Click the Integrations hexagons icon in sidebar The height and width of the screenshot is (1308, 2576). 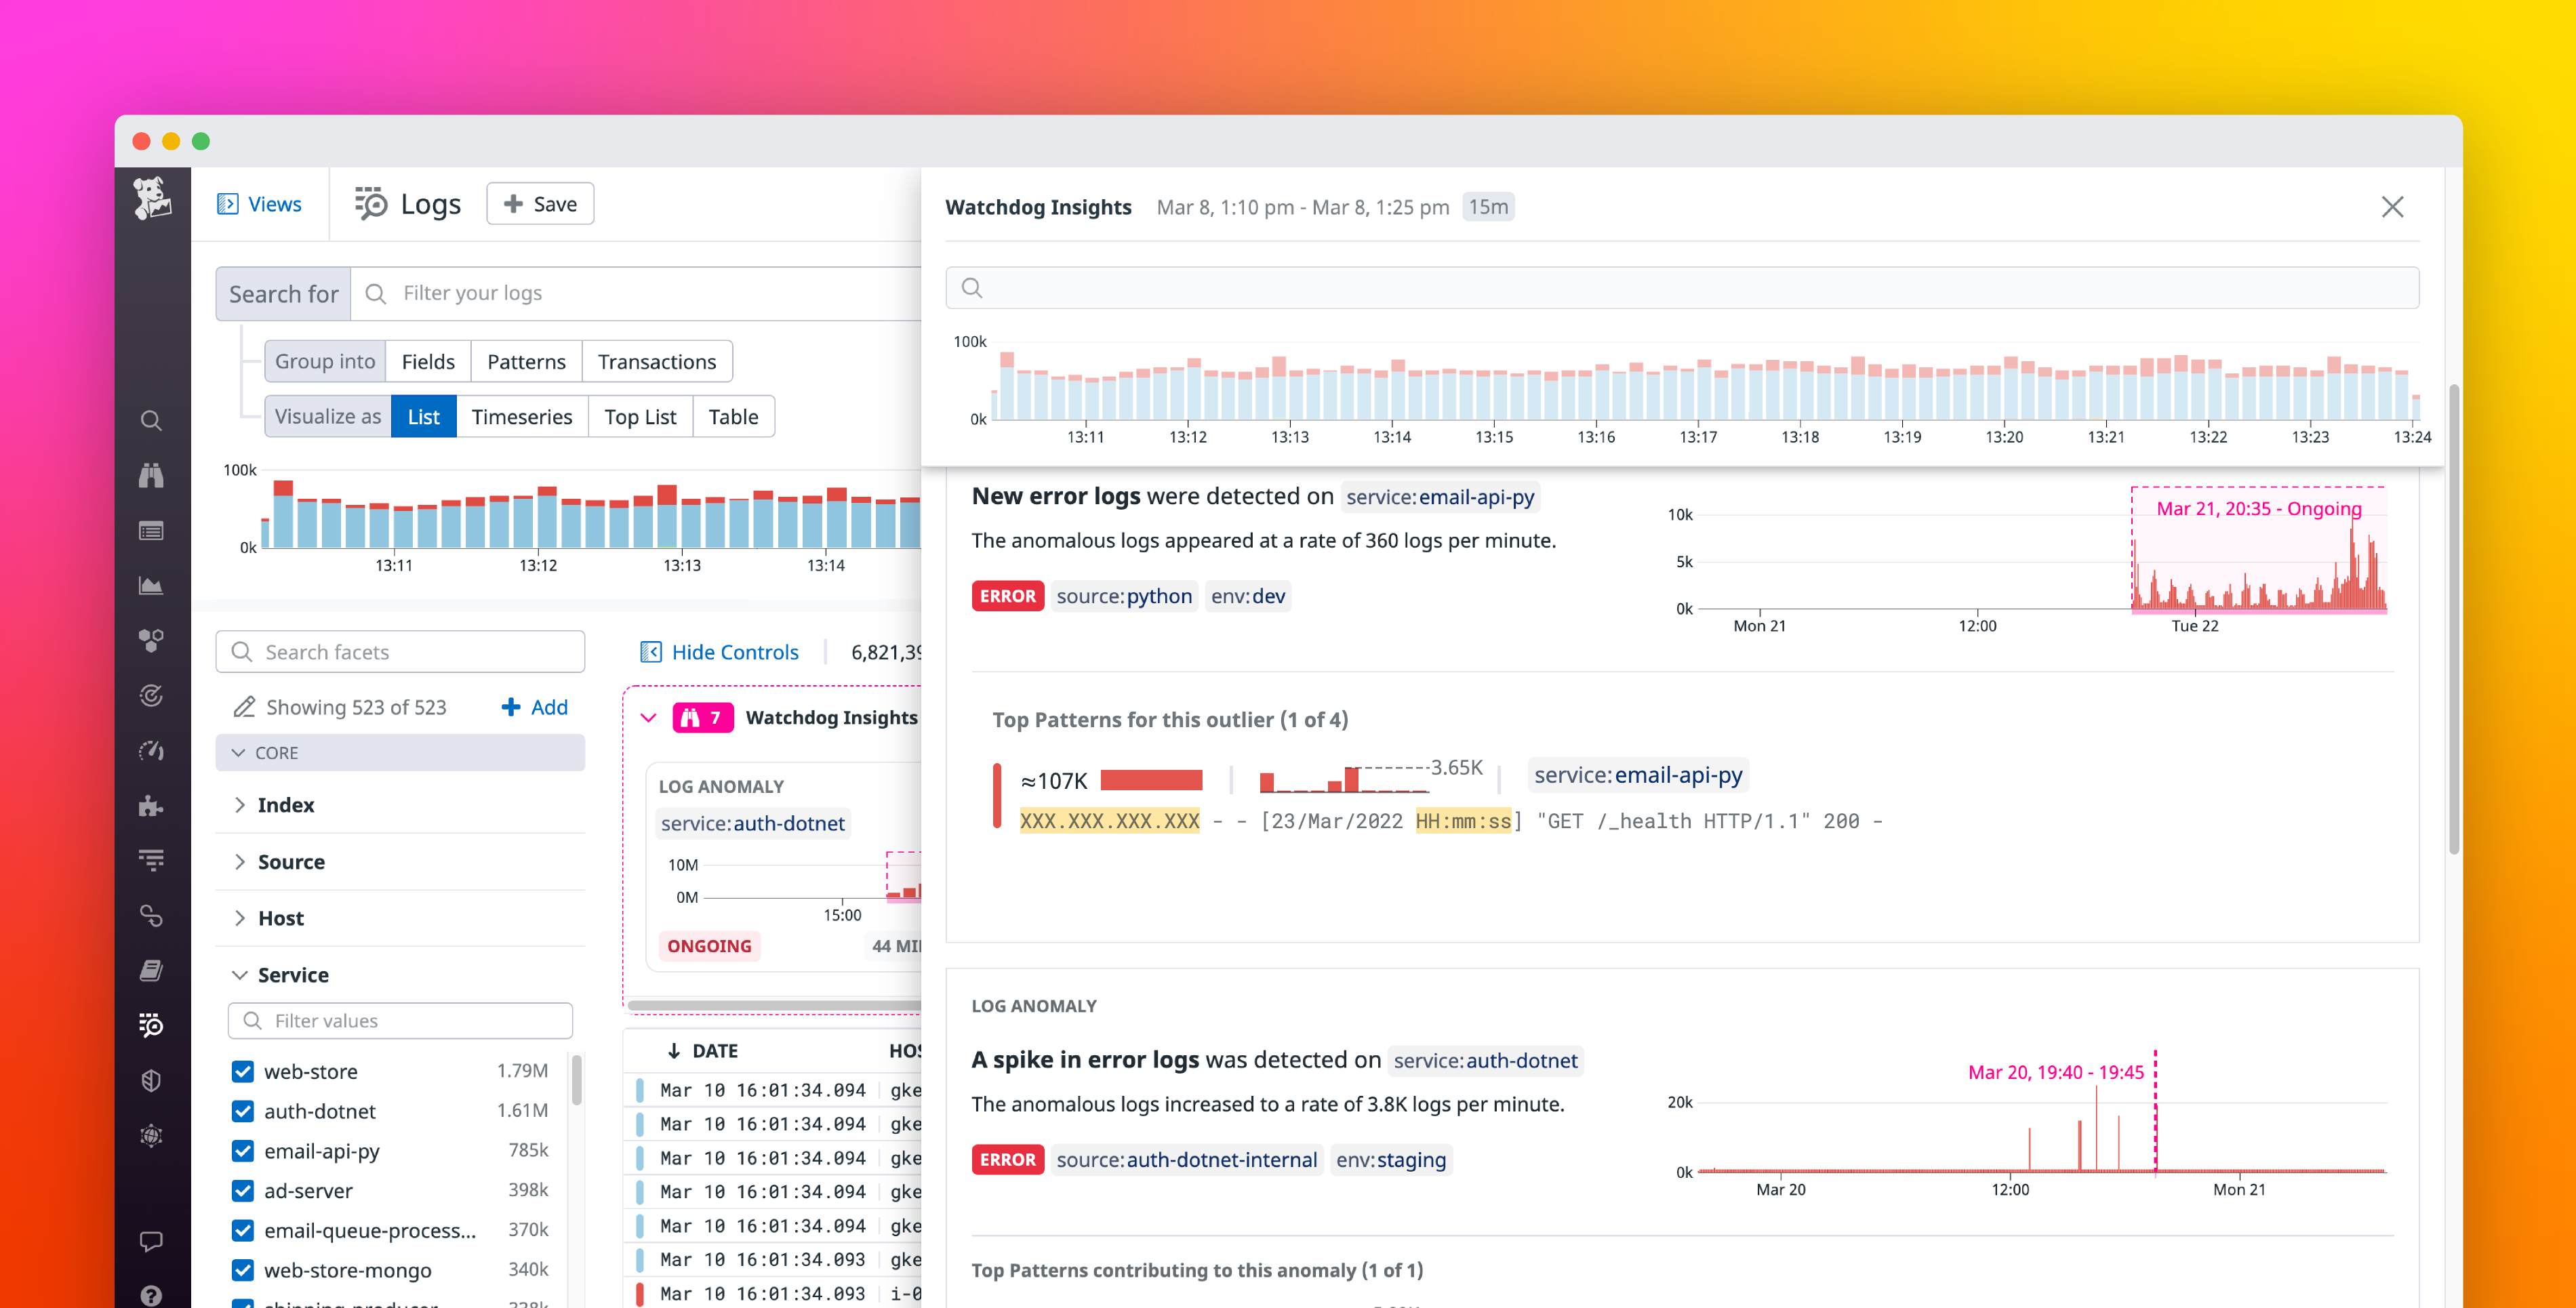coord(152,640)
